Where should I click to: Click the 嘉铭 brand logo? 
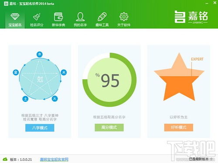pyautogui.click(x=191, y=17)
